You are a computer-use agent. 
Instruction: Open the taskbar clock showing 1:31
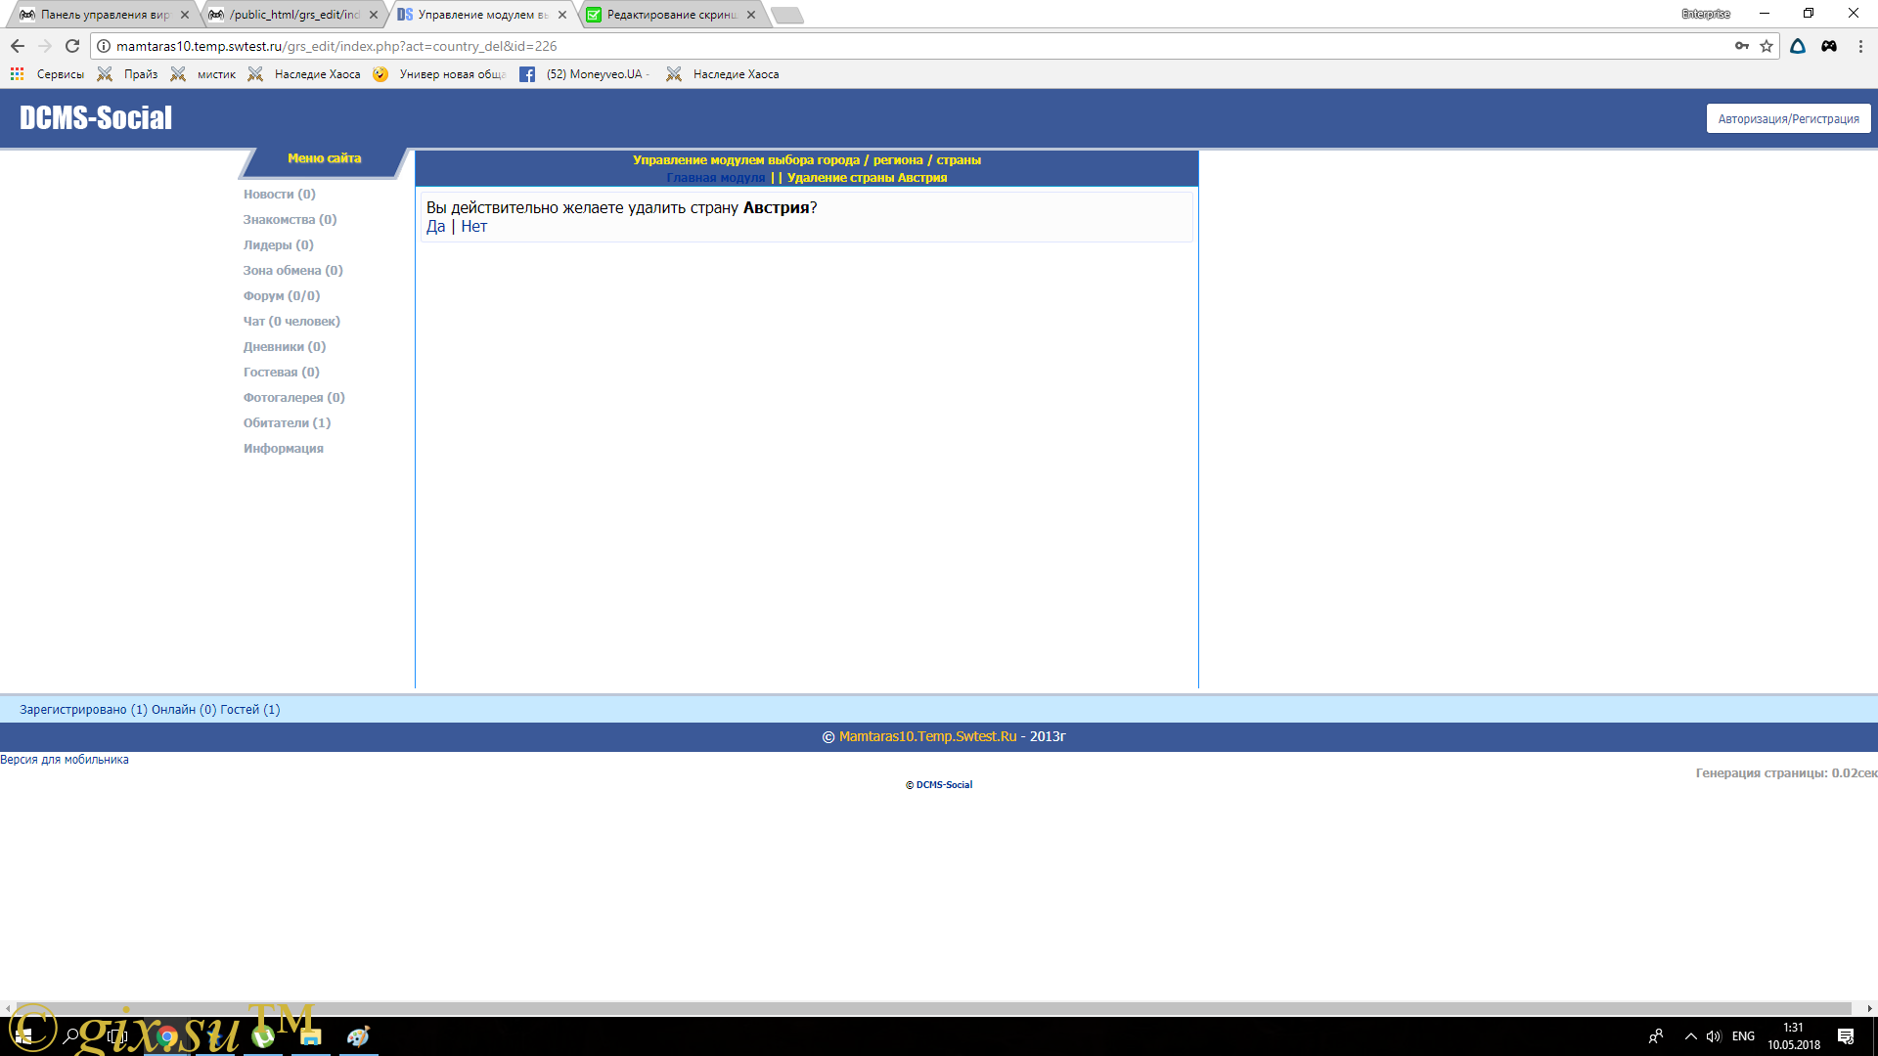(1794, 1036)
